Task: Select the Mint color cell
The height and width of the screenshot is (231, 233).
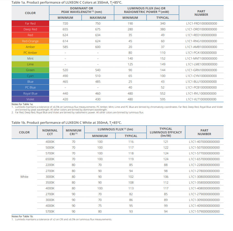Action: (30, 58)
